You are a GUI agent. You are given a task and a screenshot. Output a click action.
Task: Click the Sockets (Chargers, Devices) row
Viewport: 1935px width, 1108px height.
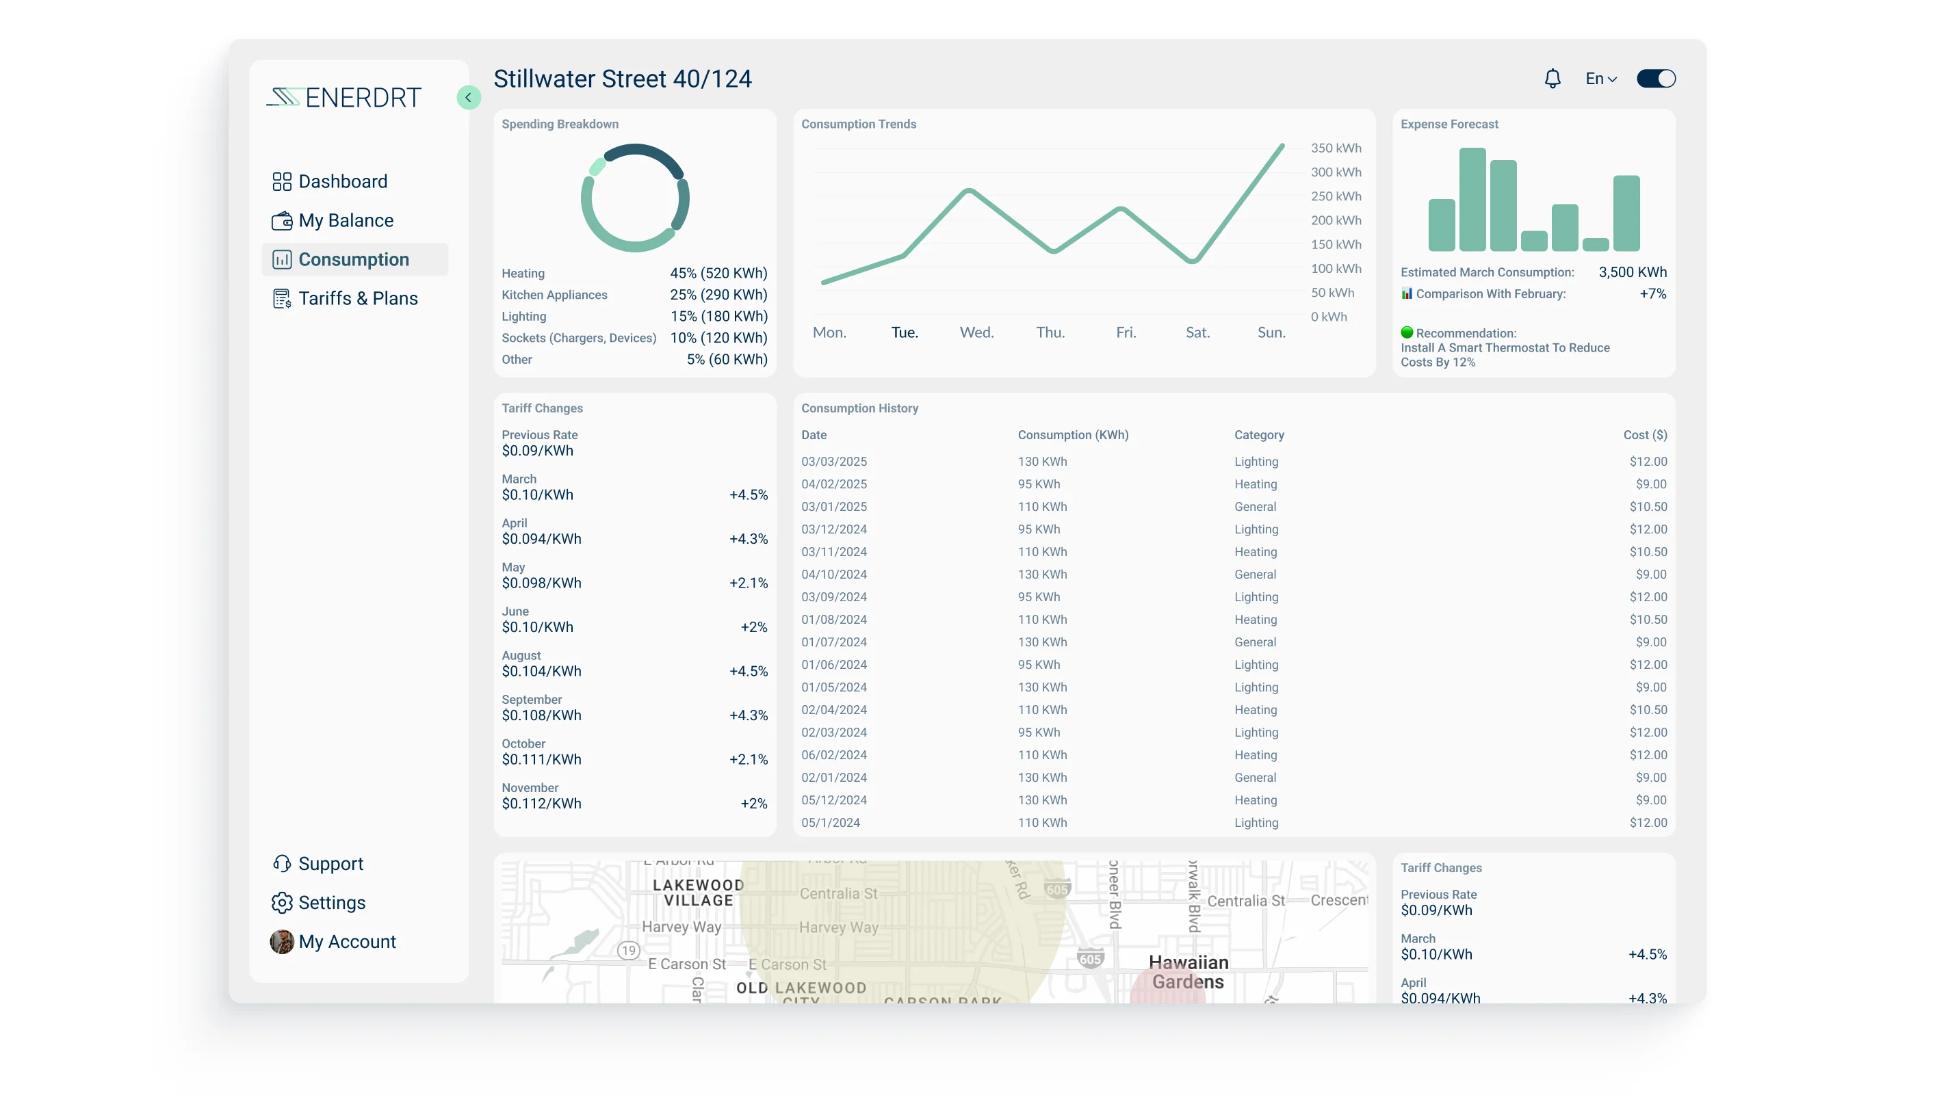pos(634,338)
